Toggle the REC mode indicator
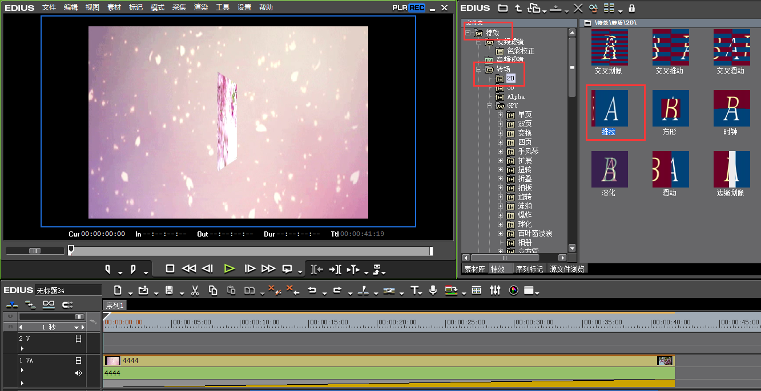 416,8
